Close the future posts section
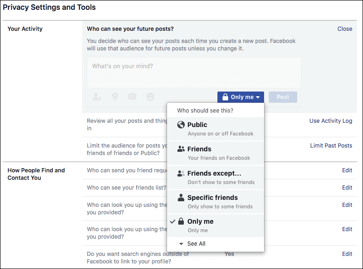The height and width of the screenshot is (269, 363). click(x=345, y=29)
